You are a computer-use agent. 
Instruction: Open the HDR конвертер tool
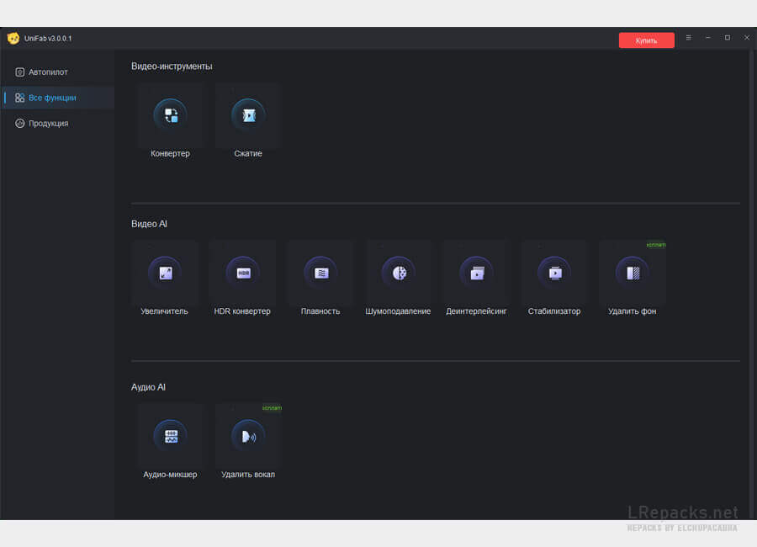point(242,273)
